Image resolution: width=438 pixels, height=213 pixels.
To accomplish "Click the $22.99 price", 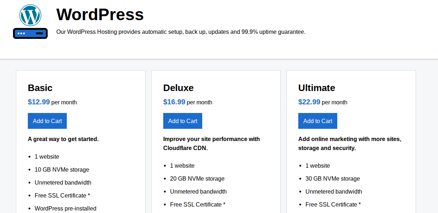I will tap(309, 102).
